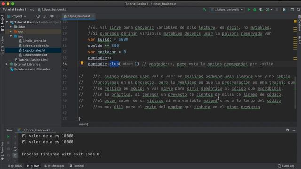Select 2.opcionales.kt in project tree
This screenshot has height=169, width=301.
click(32, 50)
